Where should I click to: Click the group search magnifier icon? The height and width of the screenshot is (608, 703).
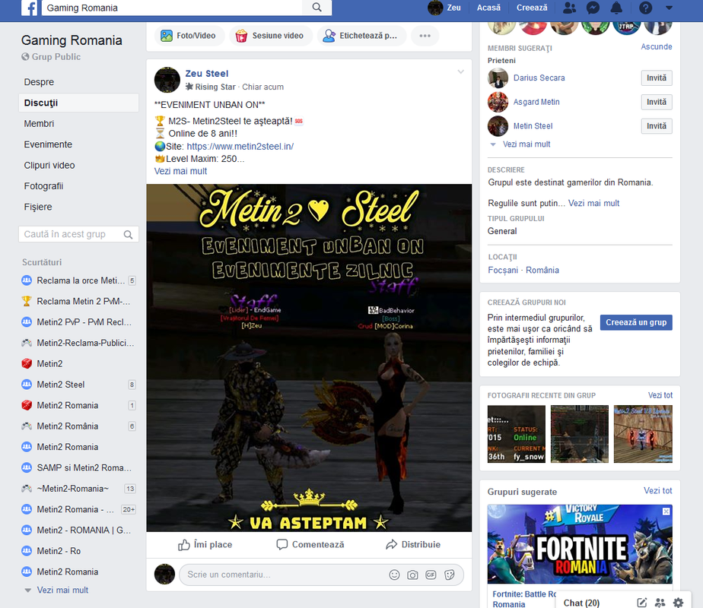(x=129, y=235)
